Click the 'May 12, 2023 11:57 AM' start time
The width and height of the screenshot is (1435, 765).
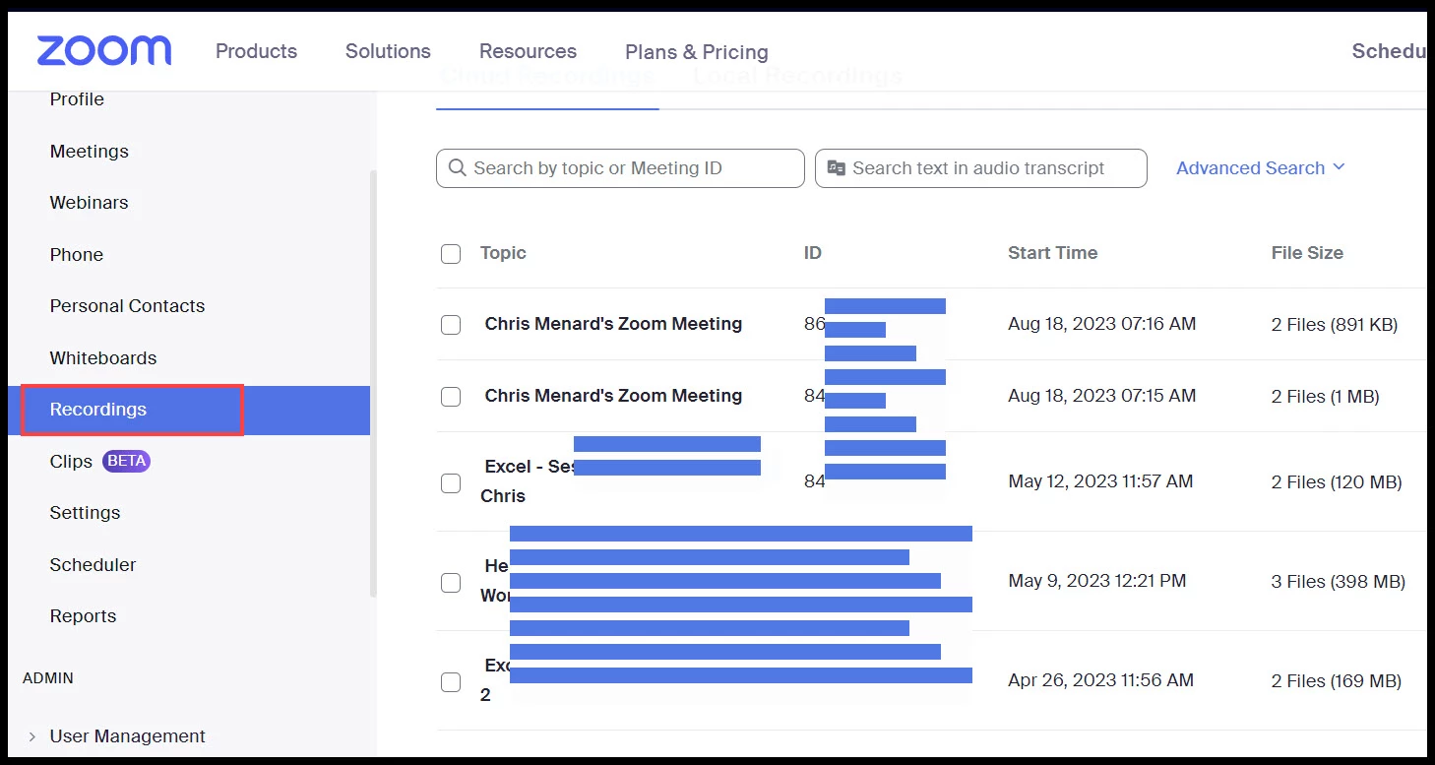[1100, 481]
